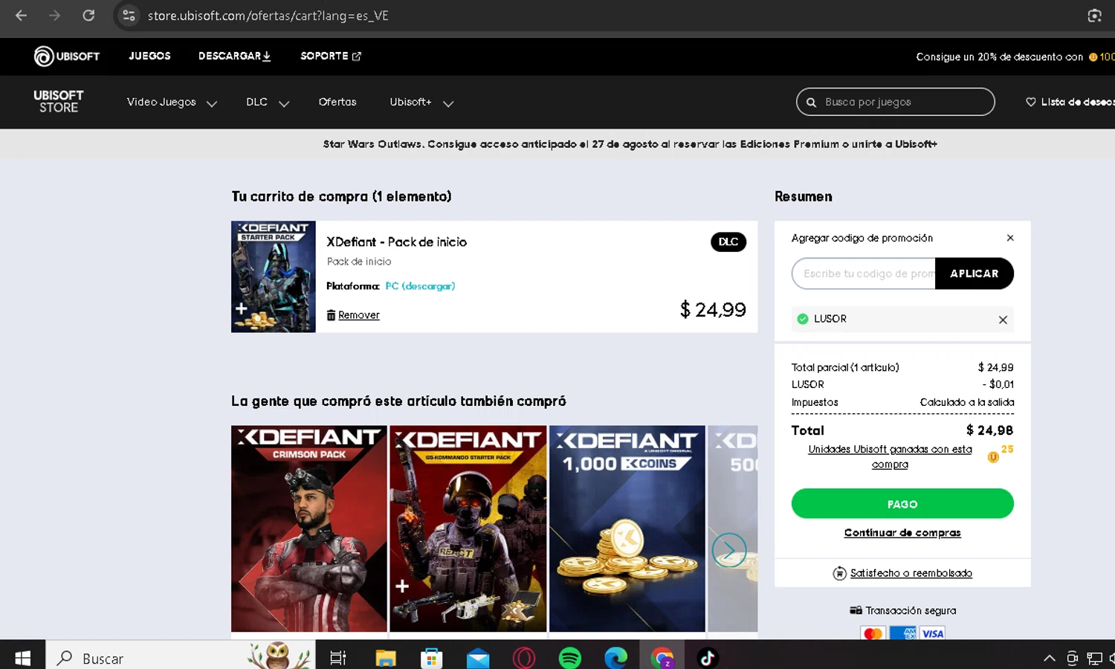The height and width of the screenshot is (669, 1115).
Task: Click Windows taskbar Buscar search box
Action: click(x=182, y=658)
